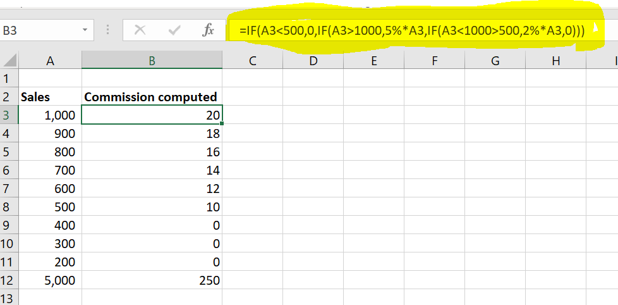
Task: Select sales cell containing 500
Action: [x=50, y=207]
